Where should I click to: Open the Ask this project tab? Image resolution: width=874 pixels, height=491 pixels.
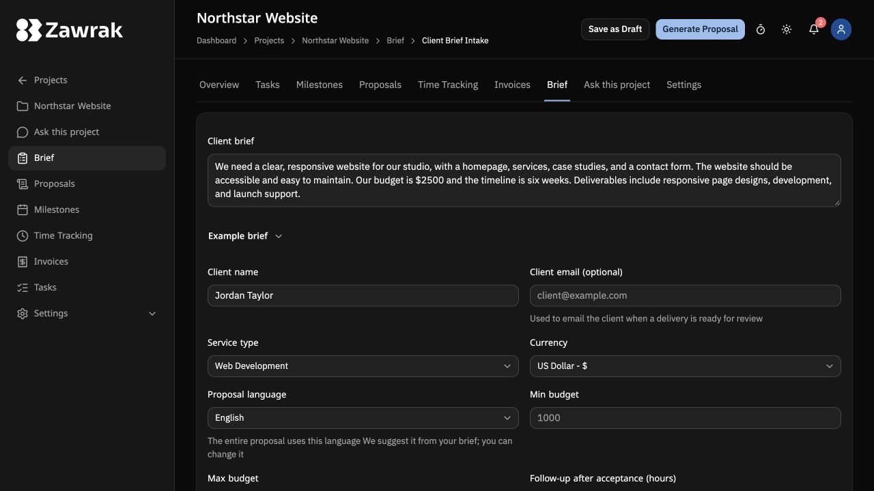[617, 85]
